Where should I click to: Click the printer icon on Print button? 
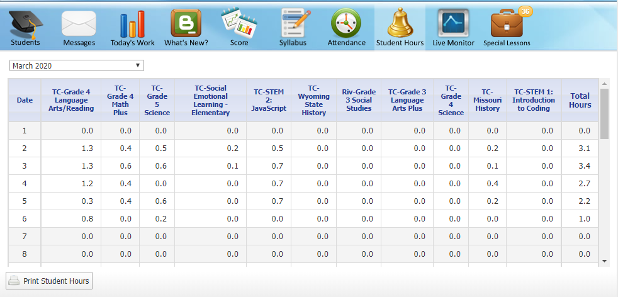[14, 281]
